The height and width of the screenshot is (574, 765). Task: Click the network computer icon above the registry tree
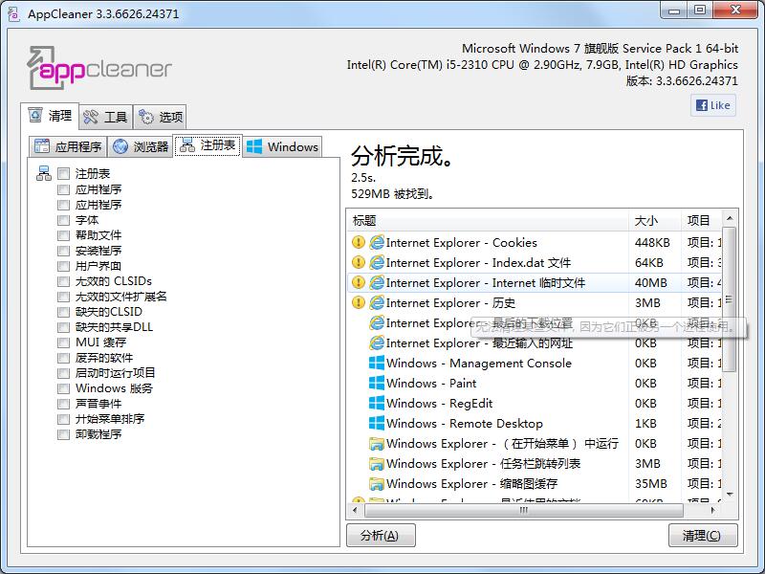(44, 172)
